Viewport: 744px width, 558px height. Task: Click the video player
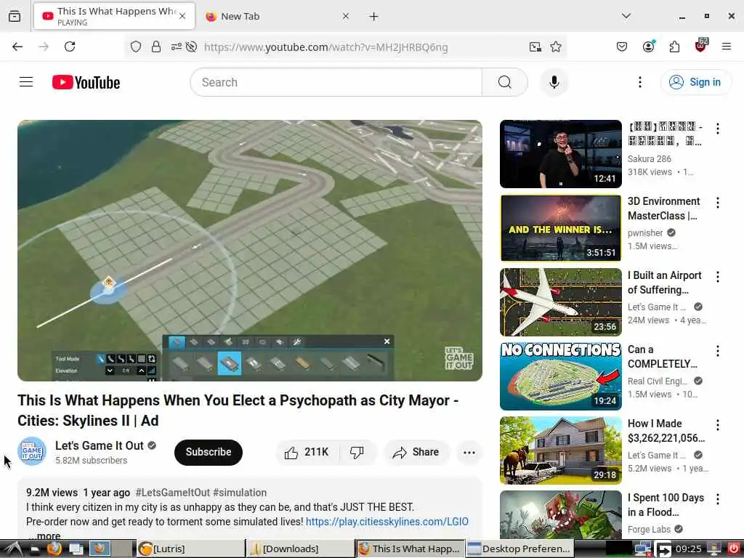click(x=250, y=250)
